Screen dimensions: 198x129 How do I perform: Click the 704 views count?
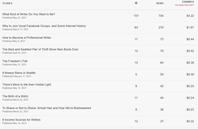[x=161, y=16]
